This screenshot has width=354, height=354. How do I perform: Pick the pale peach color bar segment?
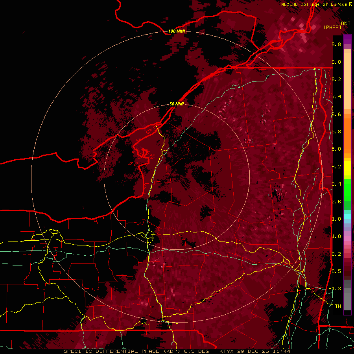[347, 81]
